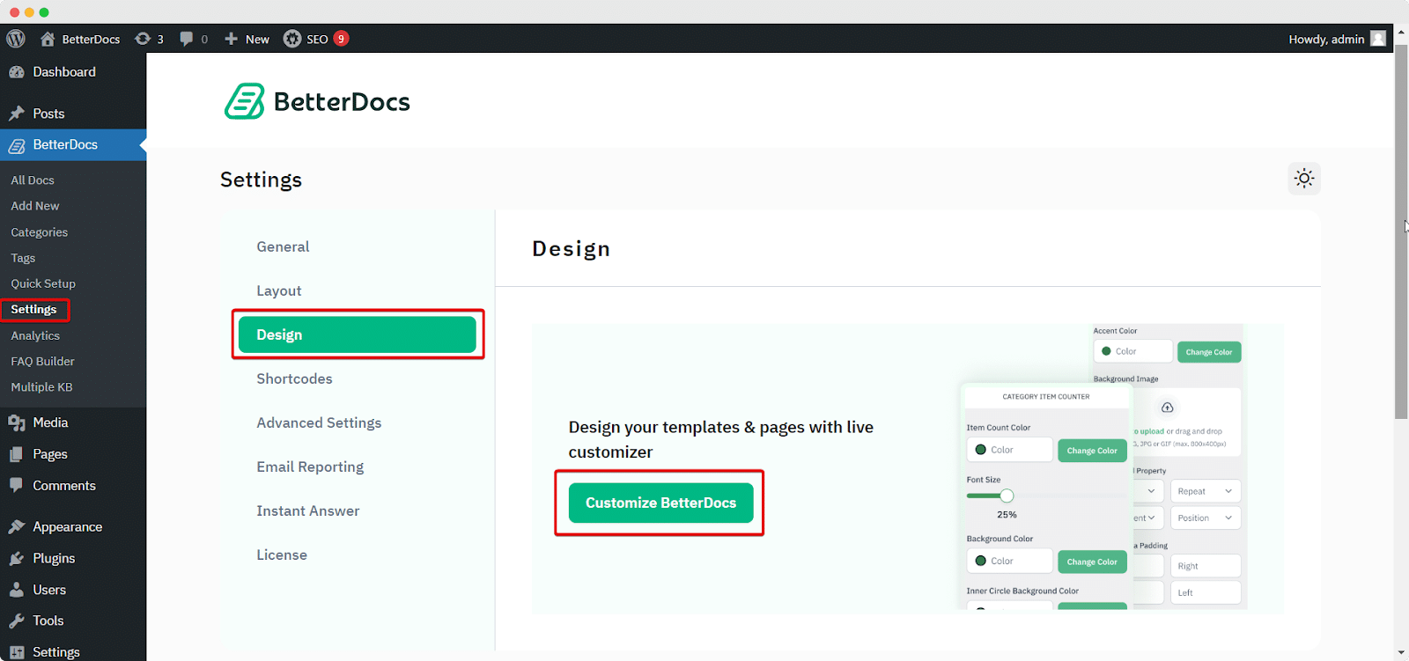The width and height of the screenshot is (1409, 661).
Task: Click the Customize BetterDocs button
Action: click(660, 503)
